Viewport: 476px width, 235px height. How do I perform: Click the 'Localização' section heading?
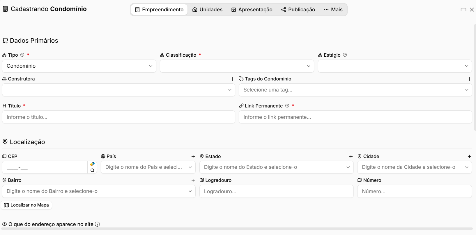(27, 142)
